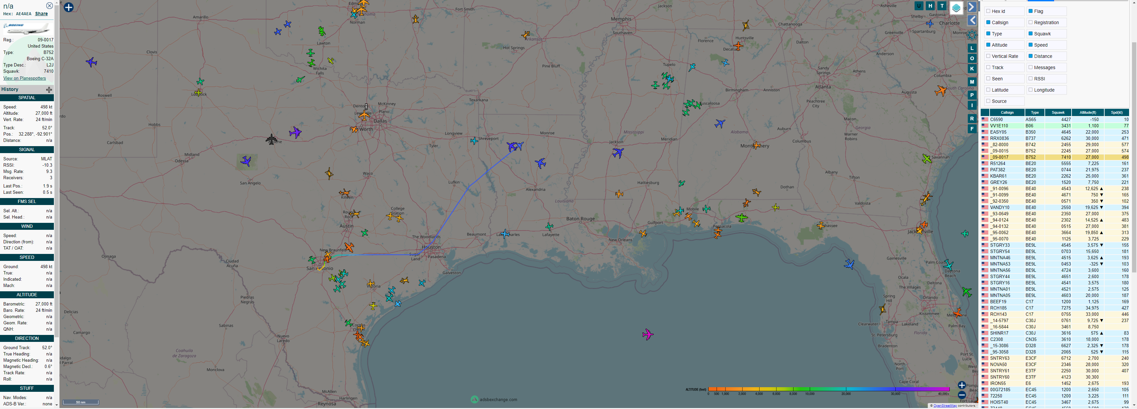Enable the Source column checkbox
The width and height of the screenshot is (1137, 409).
pyautogui.click(x=988, y=101)
